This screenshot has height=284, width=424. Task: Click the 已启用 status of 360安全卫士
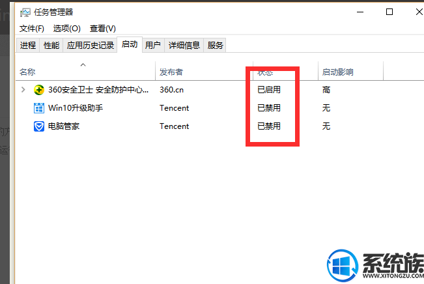[269, 90]
